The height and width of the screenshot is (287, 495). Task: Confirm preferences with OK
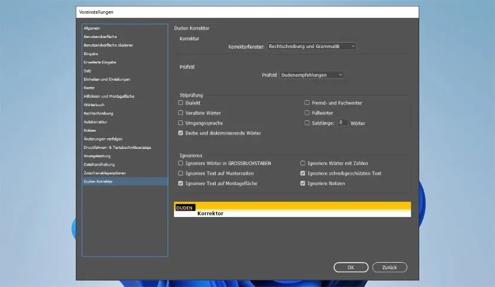351,267
